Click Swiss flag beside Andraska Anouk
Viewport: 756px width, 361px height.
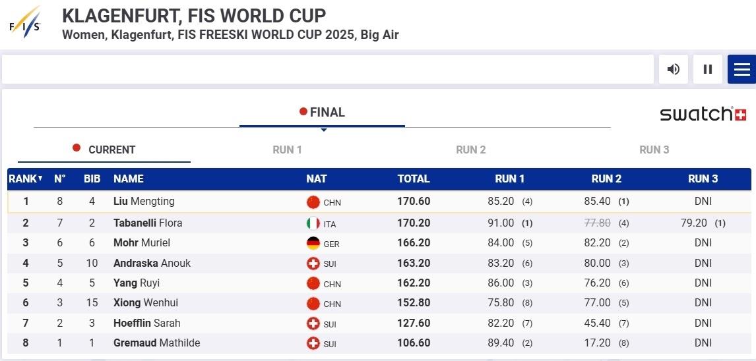click(x=313, y=264)
